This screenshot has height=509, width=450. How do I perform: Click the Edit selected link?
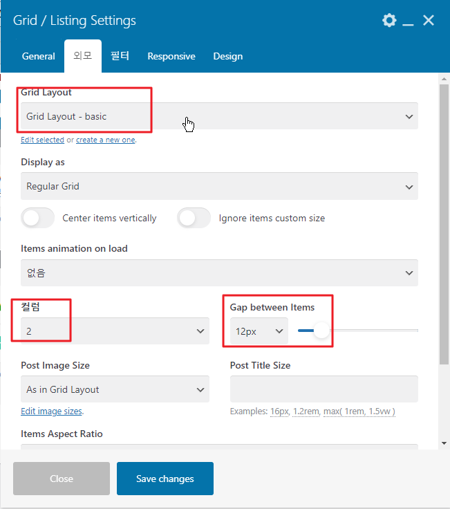(x=42, y=140)
